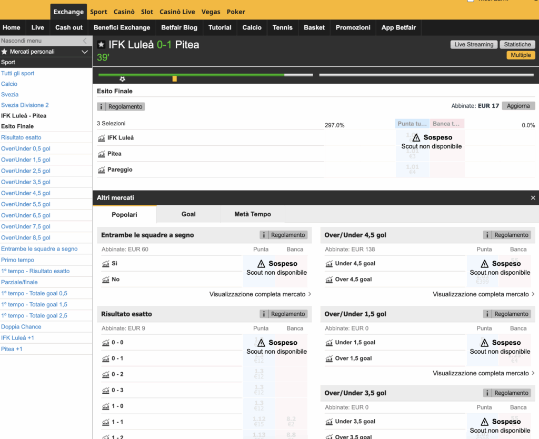The width and height of the screenshot is (539, 439).
Task: Open App Betfair in navigation bar
Action: point(398,27)
